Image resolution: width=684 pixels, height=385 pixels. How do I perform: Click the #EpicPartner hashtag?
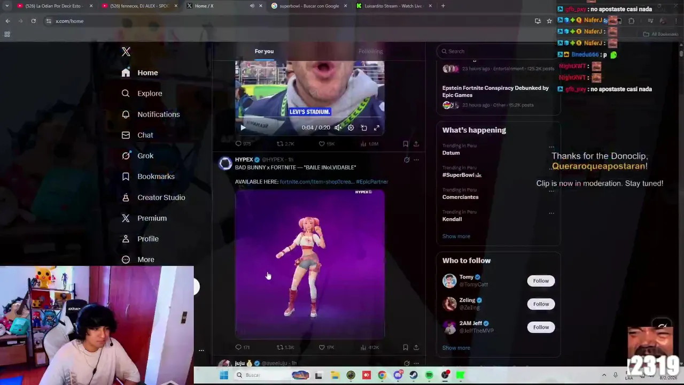point(372,182)
